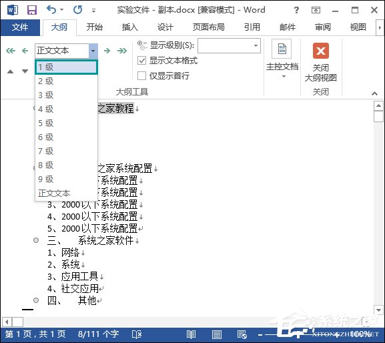Switch to the 视图 tab
385x343 pixels.
click(x=358, y=27)
